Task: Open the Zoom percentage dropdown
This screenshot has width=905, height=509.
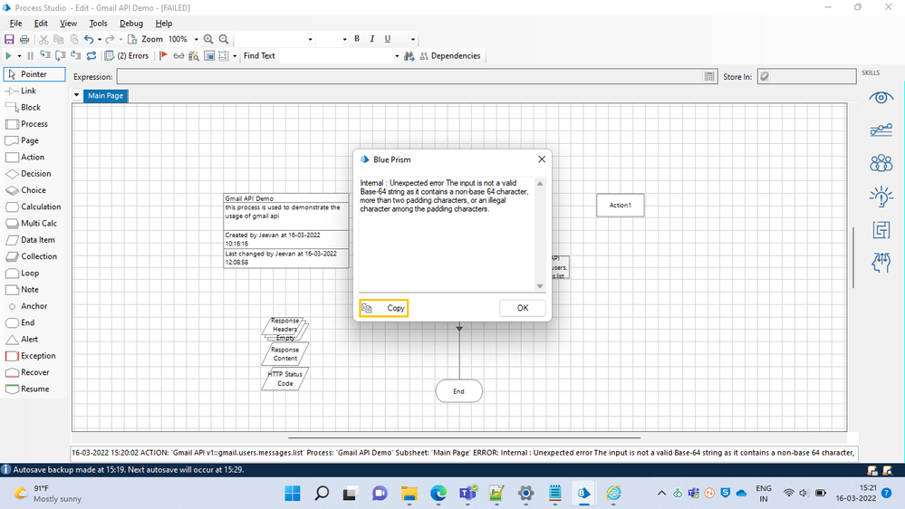Action: click(x=196, y=40)
